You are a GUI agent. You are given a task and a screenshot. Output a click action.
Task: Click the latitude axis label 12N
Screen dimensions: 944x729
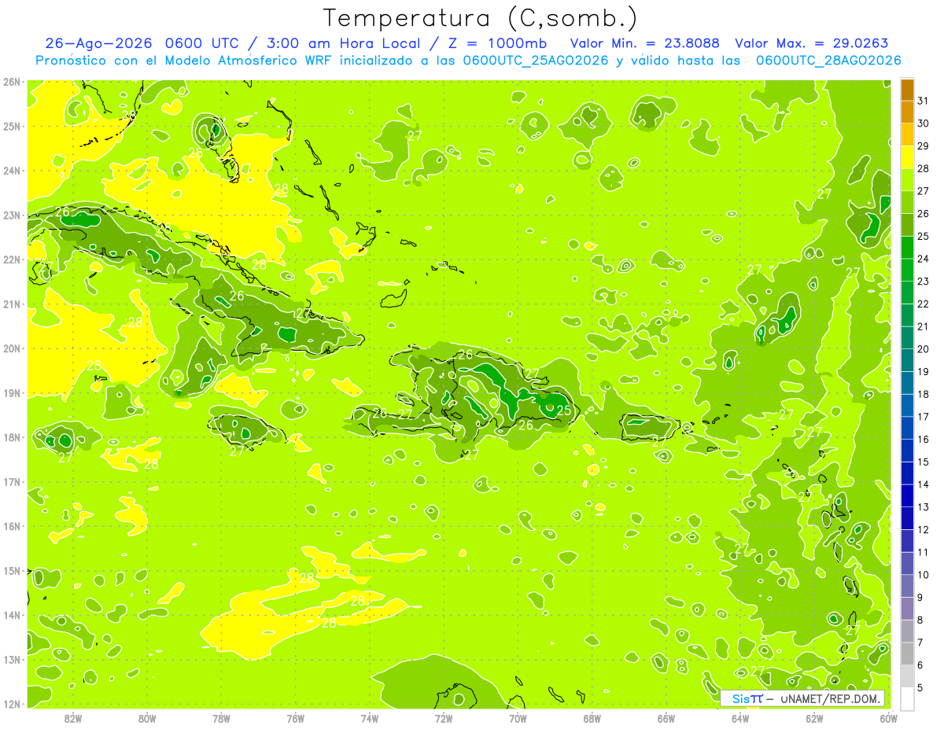pyautogui.click(x=12, y=704)
